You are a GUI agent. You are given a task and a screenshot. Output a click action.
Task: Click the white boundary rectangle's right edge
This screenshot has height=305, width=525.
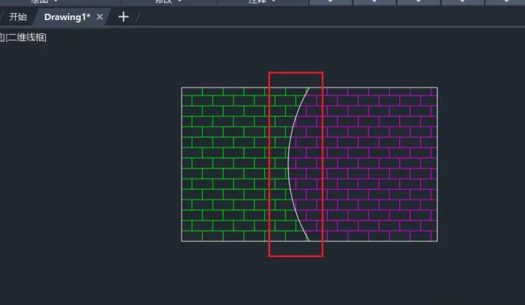437,164
